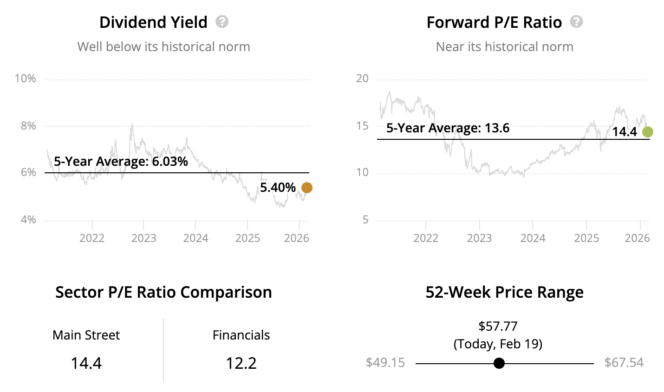The height and width of the screenshot is (392, 664).
Task: Click the Forward P/E Ratio help icon
Action: coord(576,22)
